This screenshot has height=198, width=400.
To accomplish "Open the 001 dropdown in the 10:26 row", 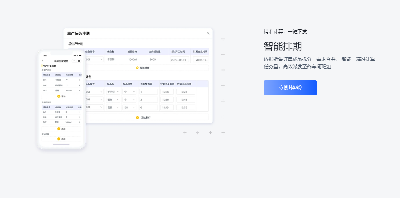I will coord(95,92).
